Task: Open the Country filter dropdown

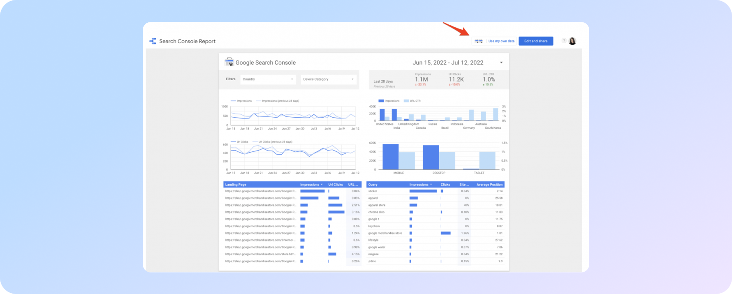Action: [x=268, y=79]
